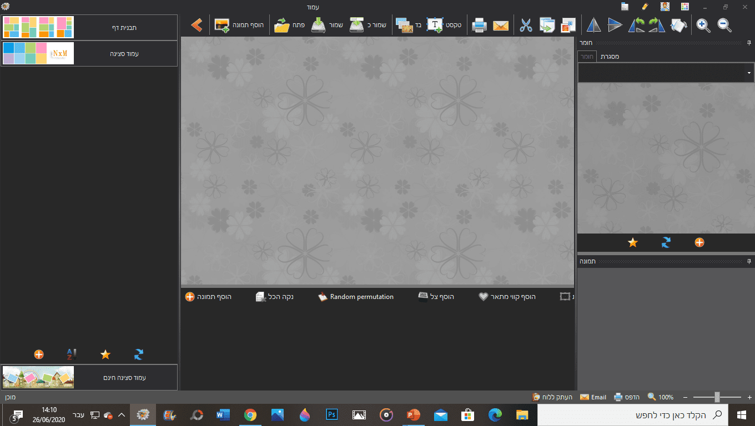
Task: Add a shadow with הוסף צל
Action: click(x=436, y=297)
